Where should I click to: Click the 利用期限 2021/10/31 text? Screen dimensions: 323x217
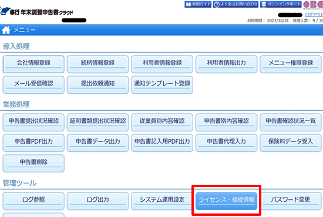tap(268, 21)
